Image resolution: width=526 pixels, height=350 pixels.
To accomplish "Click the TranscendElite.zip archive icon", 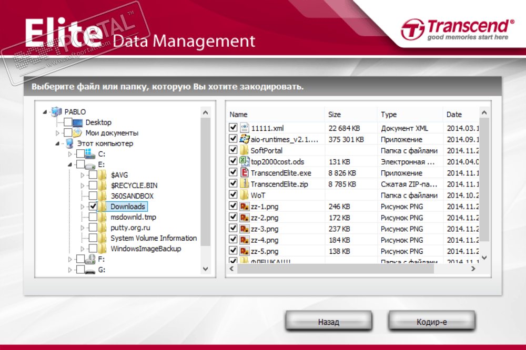I will pyautogui.click(x=245, y=184).
